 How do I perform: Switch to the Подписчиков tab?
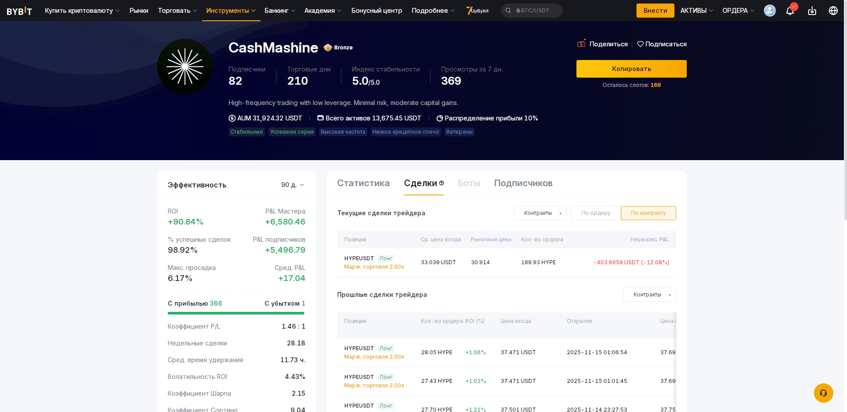523,183
